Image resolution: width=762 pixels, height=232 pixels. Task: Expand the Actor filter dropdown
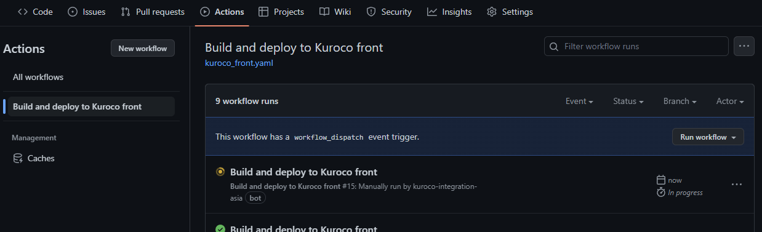(730, 102)
